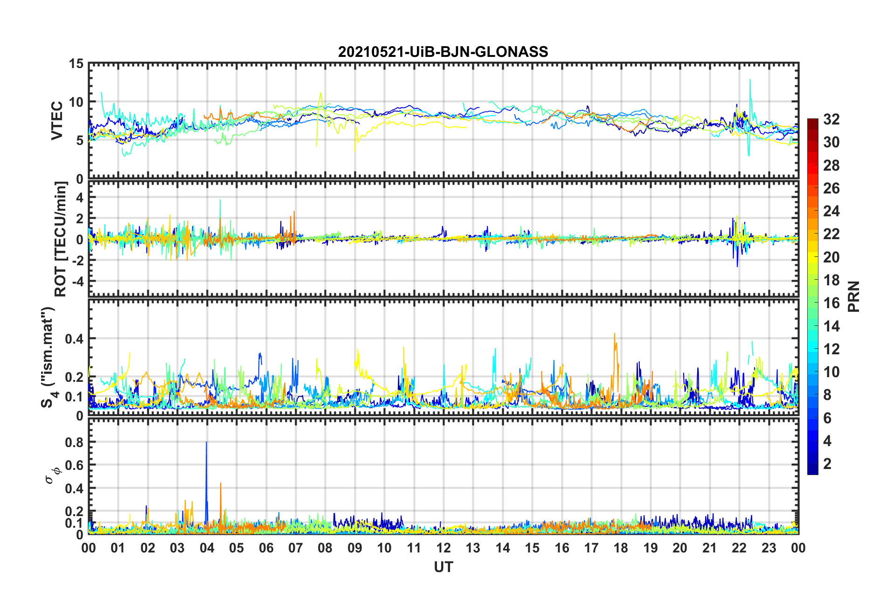This screenshot has height=593, width=887.
Task: Select the "-2" tick on the ROT axis
Action: click(x=78, y=261)
